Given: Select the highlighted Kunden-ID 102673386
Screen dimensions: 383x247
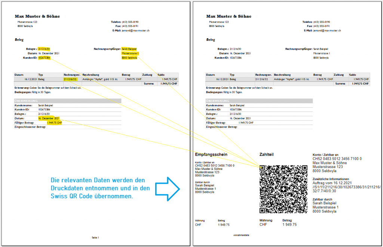Looking at the screenshot, I should click(x=45, y=57).
